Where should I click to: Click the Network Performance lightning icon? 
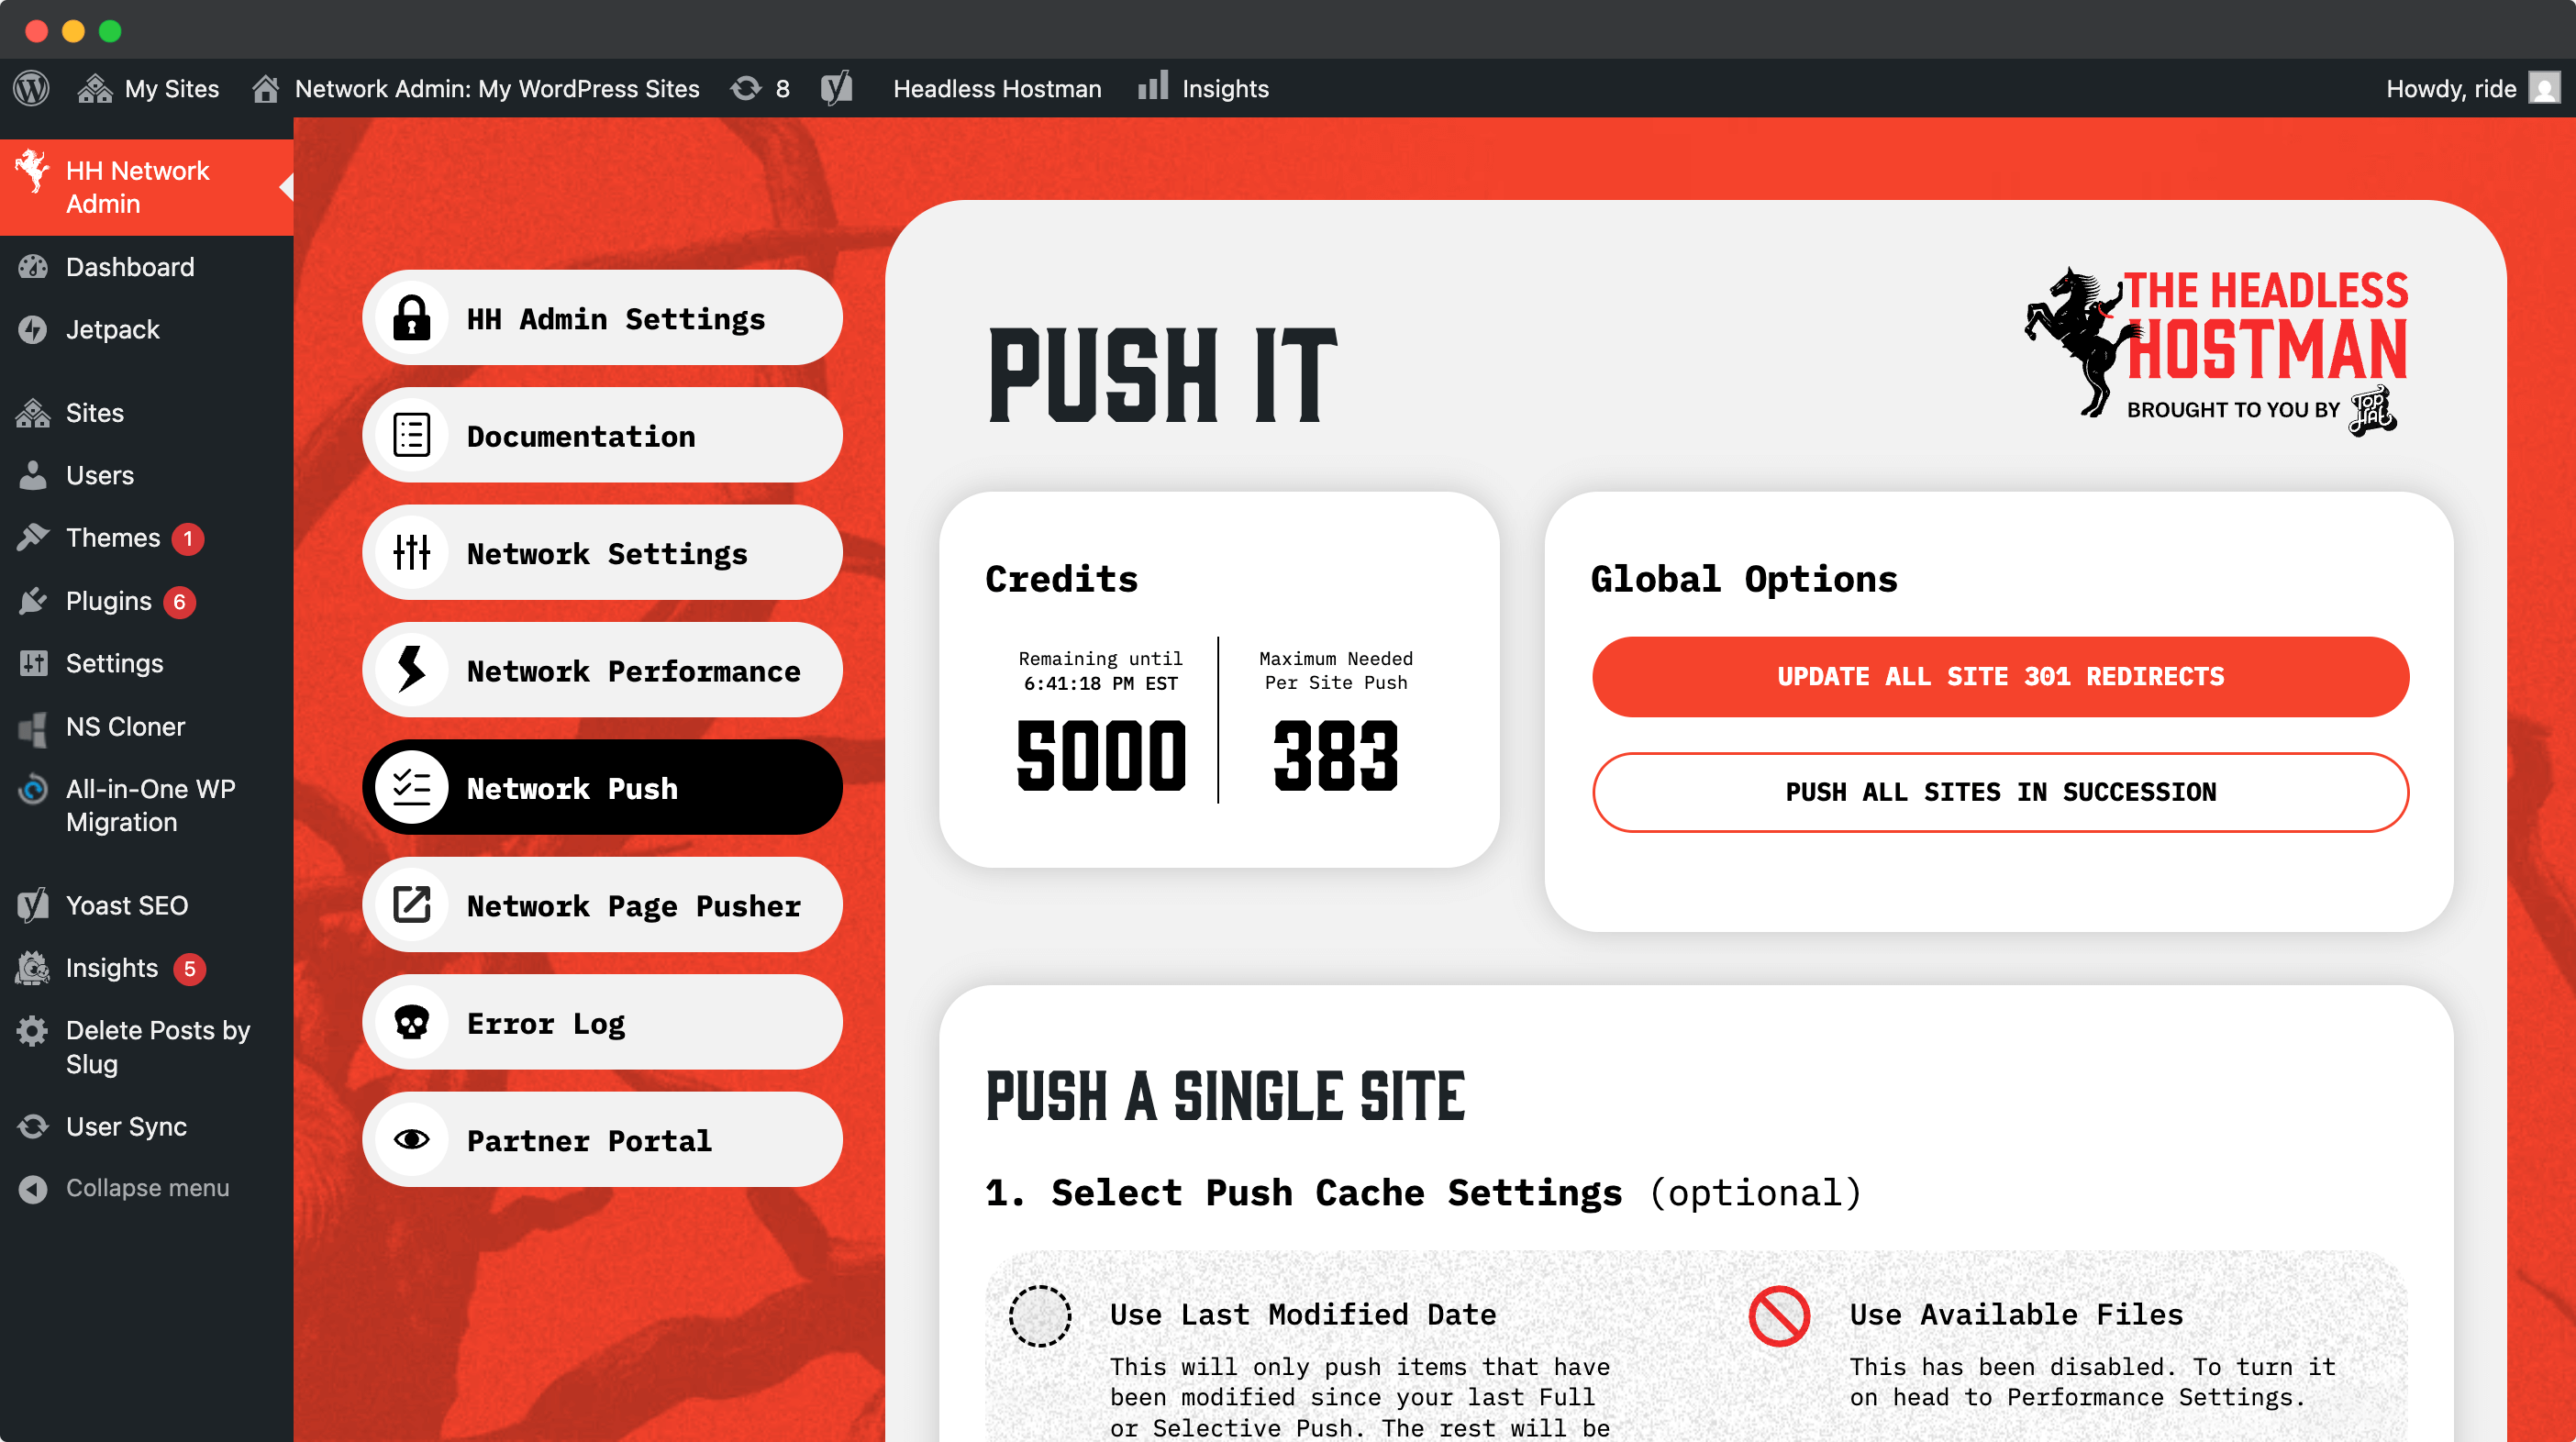(411, 670)
